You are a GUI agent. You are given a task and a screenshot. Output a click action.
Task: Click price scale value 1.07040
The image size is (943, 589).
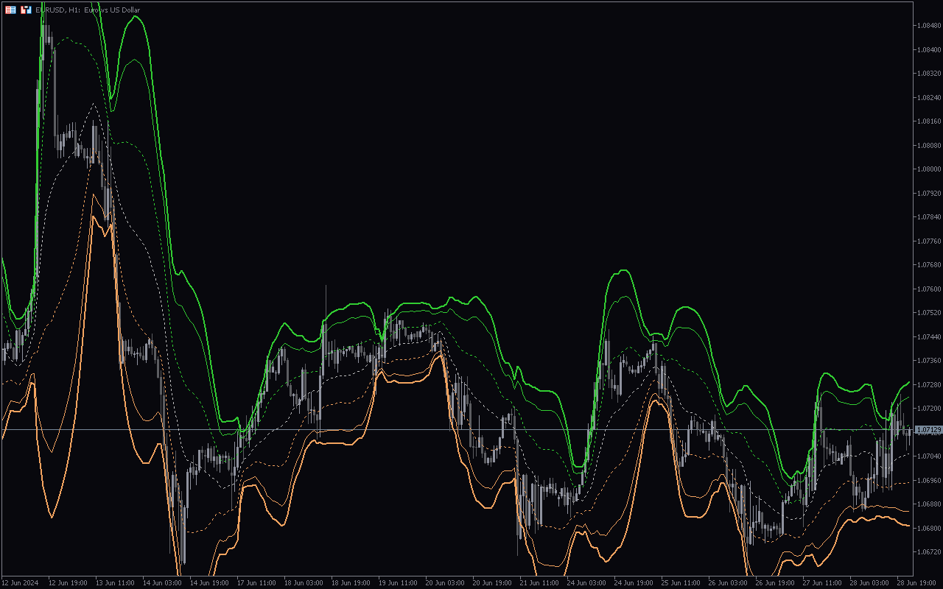click(x=928, y=456)
